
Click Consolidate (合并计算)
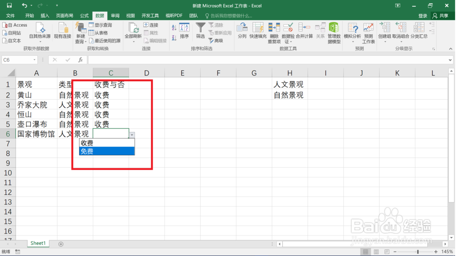click(x=304, y=31)
